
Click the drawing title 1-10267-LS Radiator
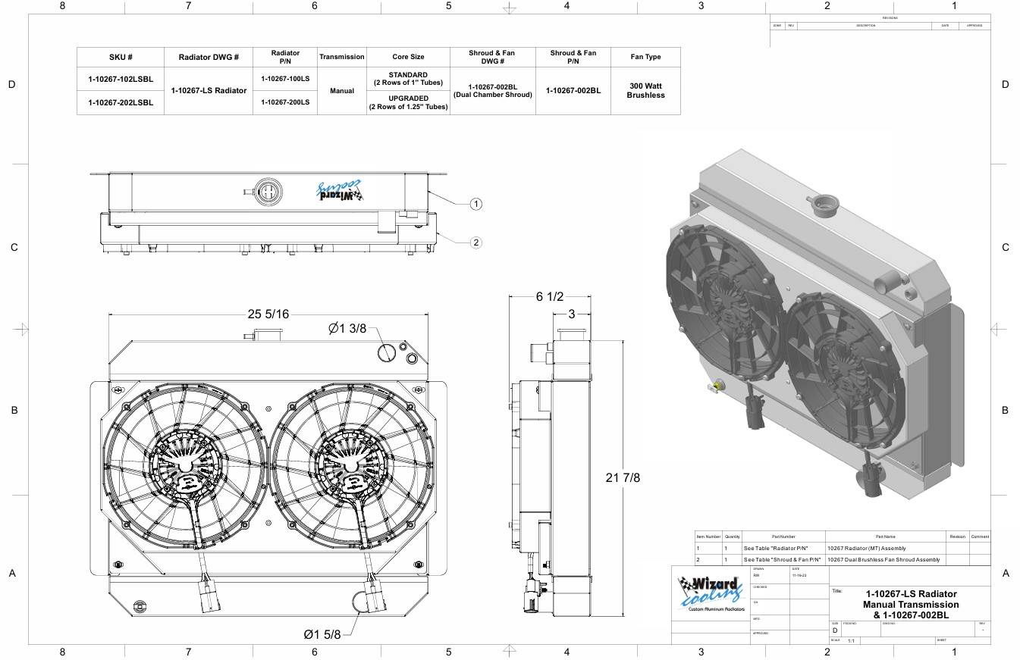(x=910, y=594)
